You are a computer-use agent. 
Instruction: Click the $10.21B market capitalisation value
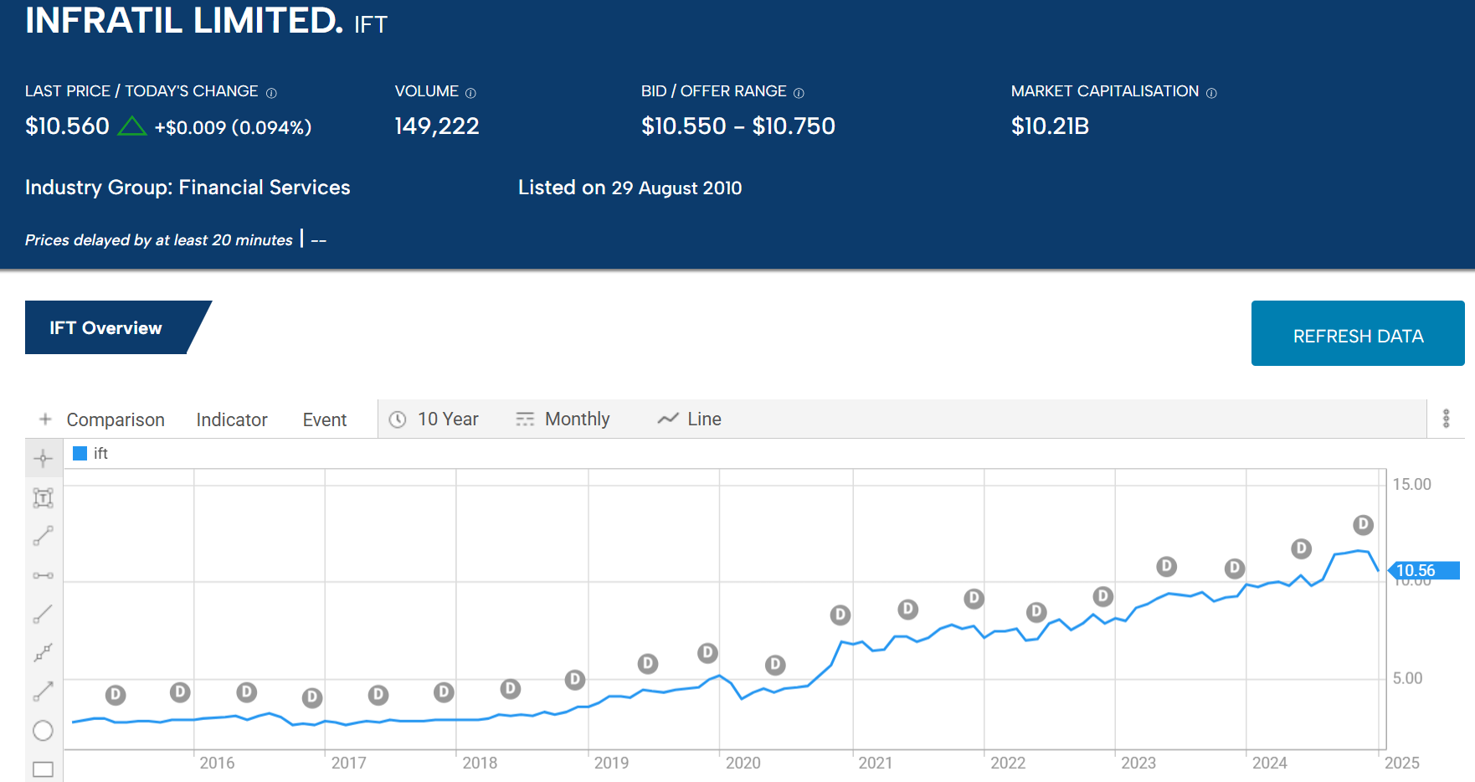[x=1050, y=126]
